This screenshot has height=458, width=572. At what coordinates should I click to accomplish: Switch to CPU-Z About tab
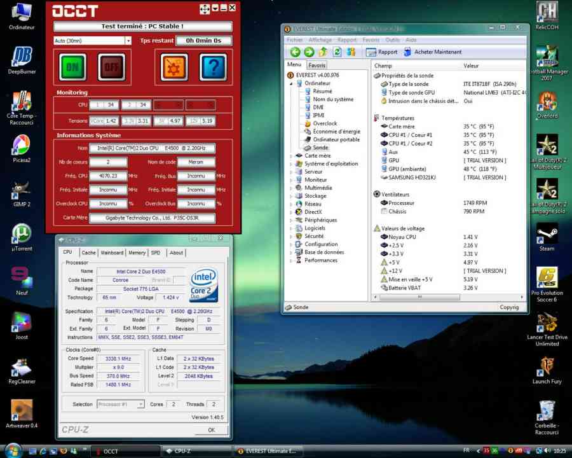click(x=176, y=253)
